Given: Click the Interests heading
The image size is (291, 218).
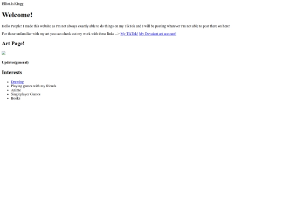Looking at the screenshot, I should tap(12, 72).
